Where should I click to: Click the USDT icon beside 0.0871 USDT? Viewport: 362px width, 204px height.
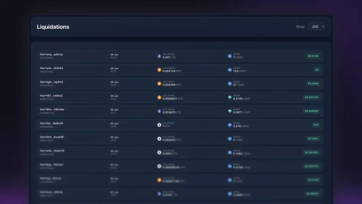[x=230, y=111]
